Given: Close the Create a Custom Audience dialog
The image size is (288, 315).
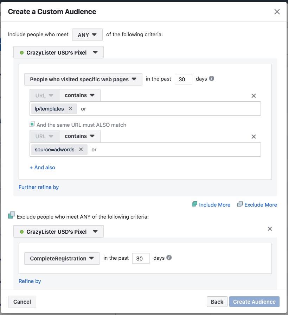Looking at the screenshot, I should [277, 12].
